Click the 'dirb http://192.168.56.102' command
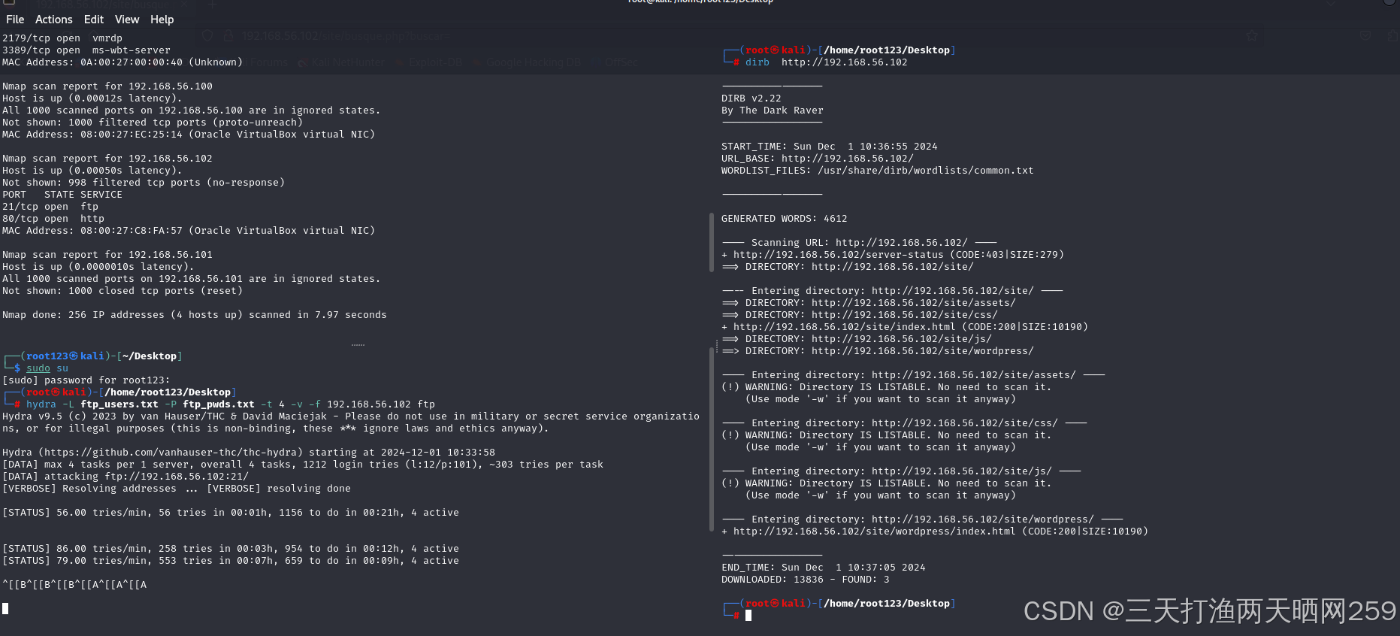The height and width of the screenshot is (636, 1400). click(827, 62)
